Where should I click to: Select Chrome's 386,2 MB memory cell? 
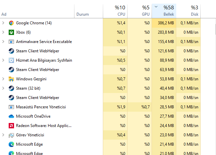click(164, 23)
